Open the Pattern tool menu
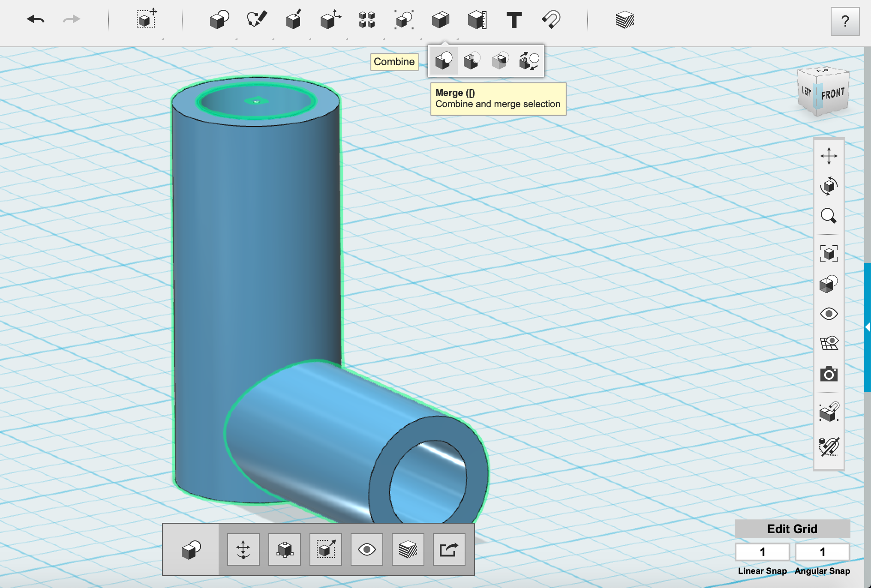Viewport: 871px width, 588px height. (367, 20)
